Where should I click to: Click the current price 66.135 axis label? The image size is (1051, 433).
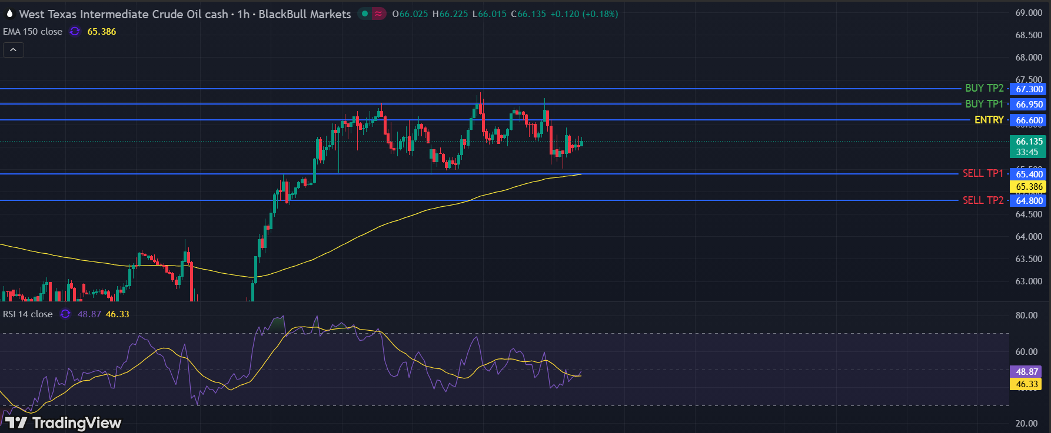pos(1029,142)
